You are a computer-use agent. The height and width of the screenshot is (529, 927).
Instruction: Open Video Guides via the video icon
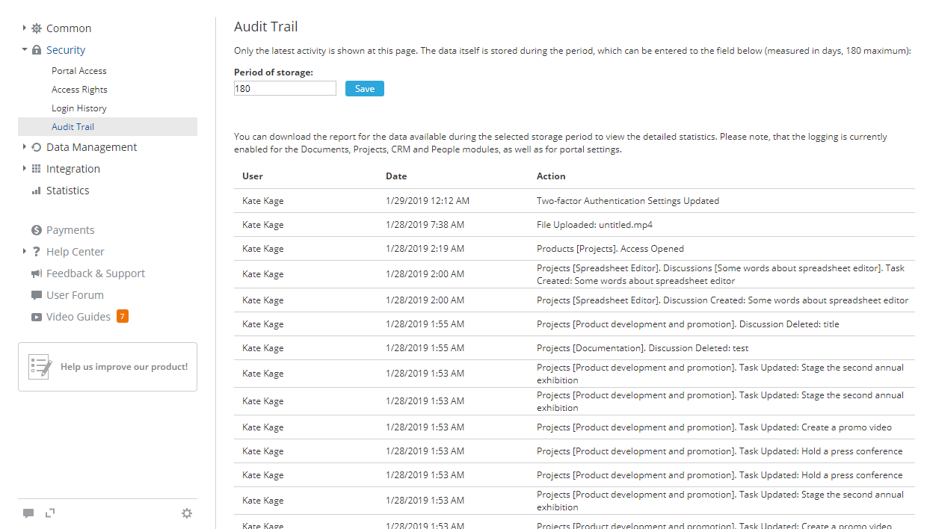pyautogui.click(x=35, y=317)
